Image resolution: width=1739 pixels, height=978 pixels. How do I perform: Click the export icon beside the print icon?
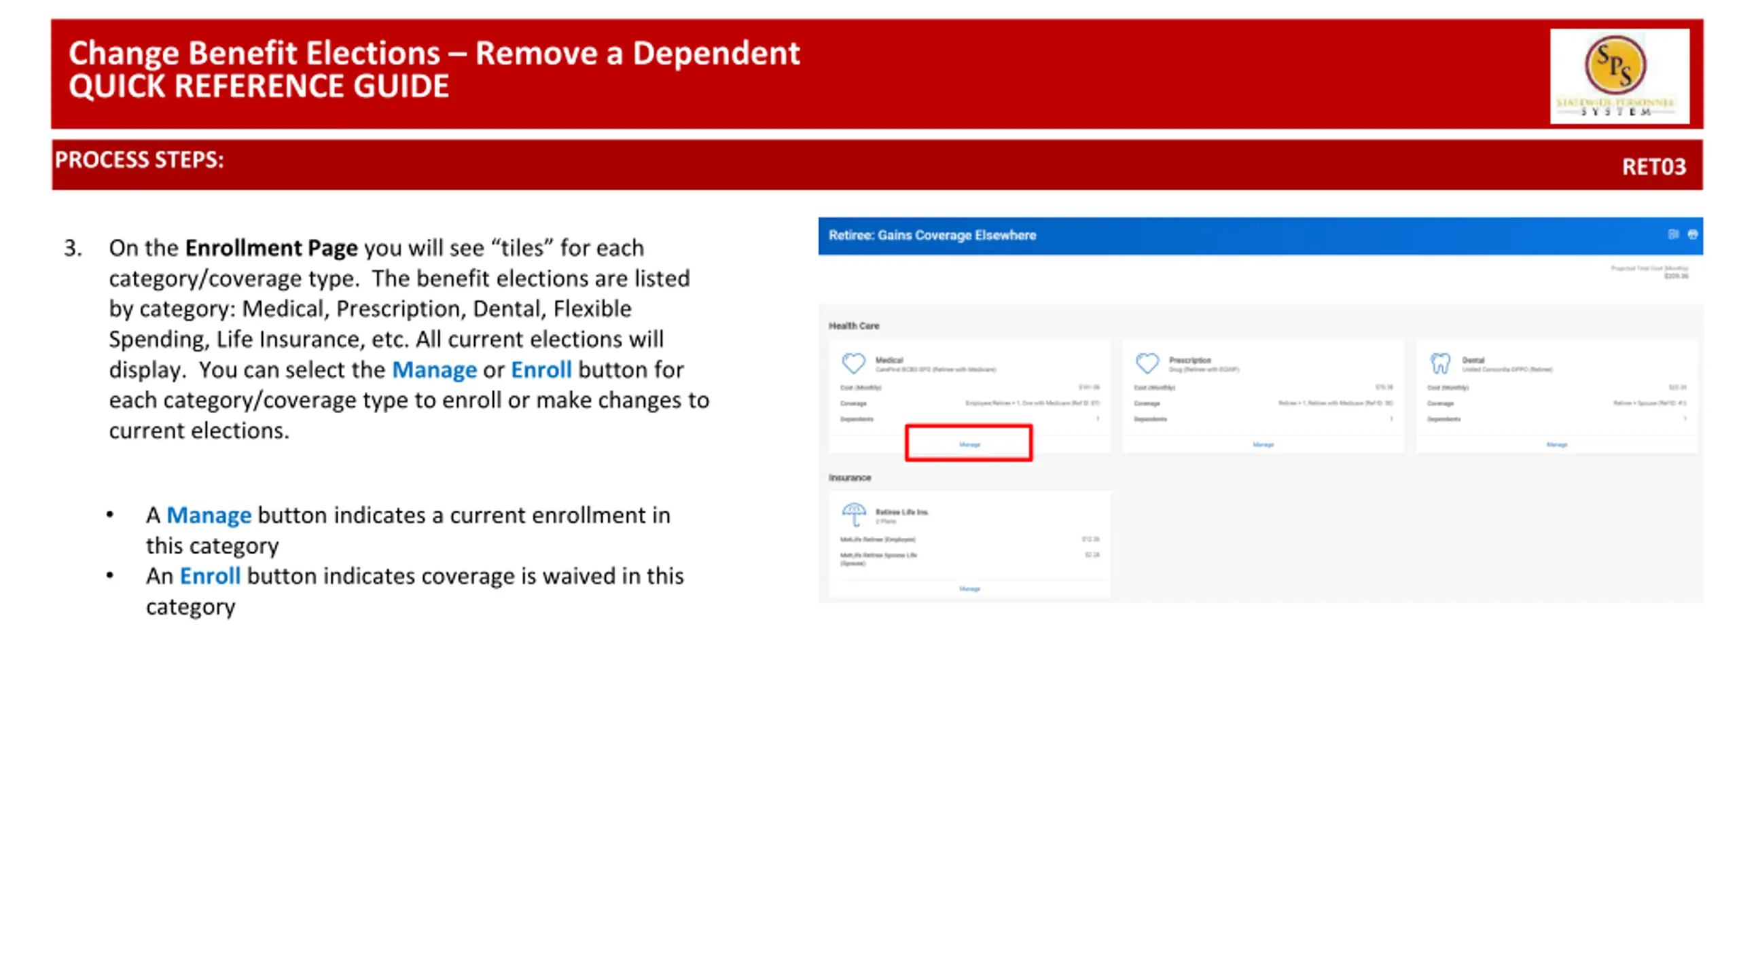pyautogui.click(x=1673, y=234)
